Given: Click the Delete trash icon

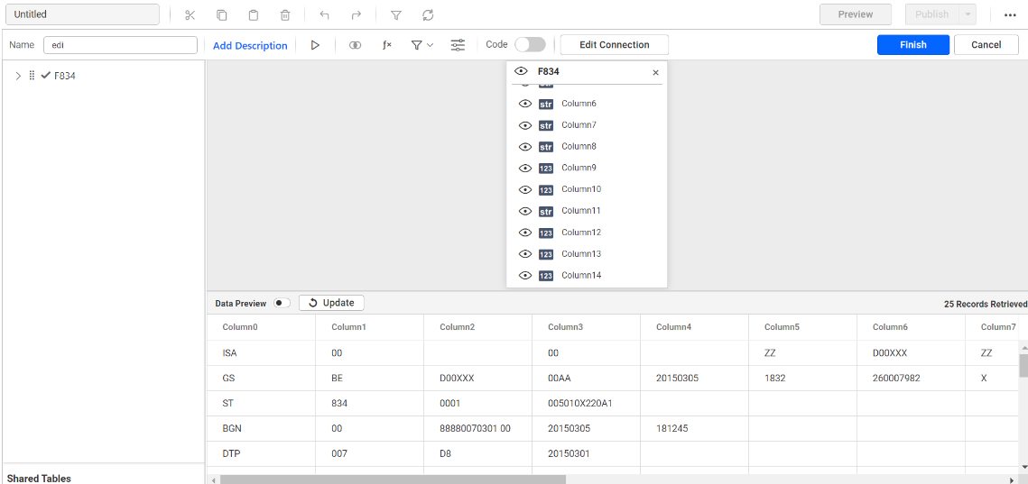Looking at the screenshot, I should pos(285,14).
